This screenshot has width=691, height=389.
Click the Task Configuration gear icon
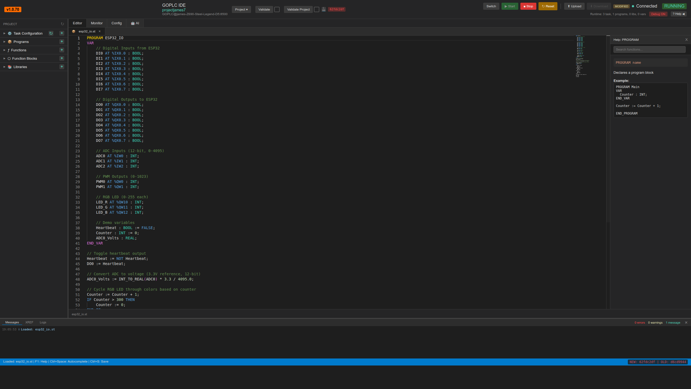[x=10, y=33]
